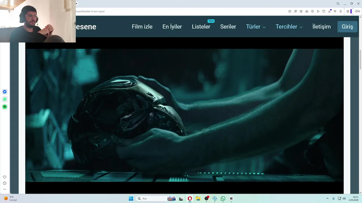The width and height of the screenshot is (362, 203).
Task: Open File Explorer from the taskbar
Action: click(x=198, y=198)
